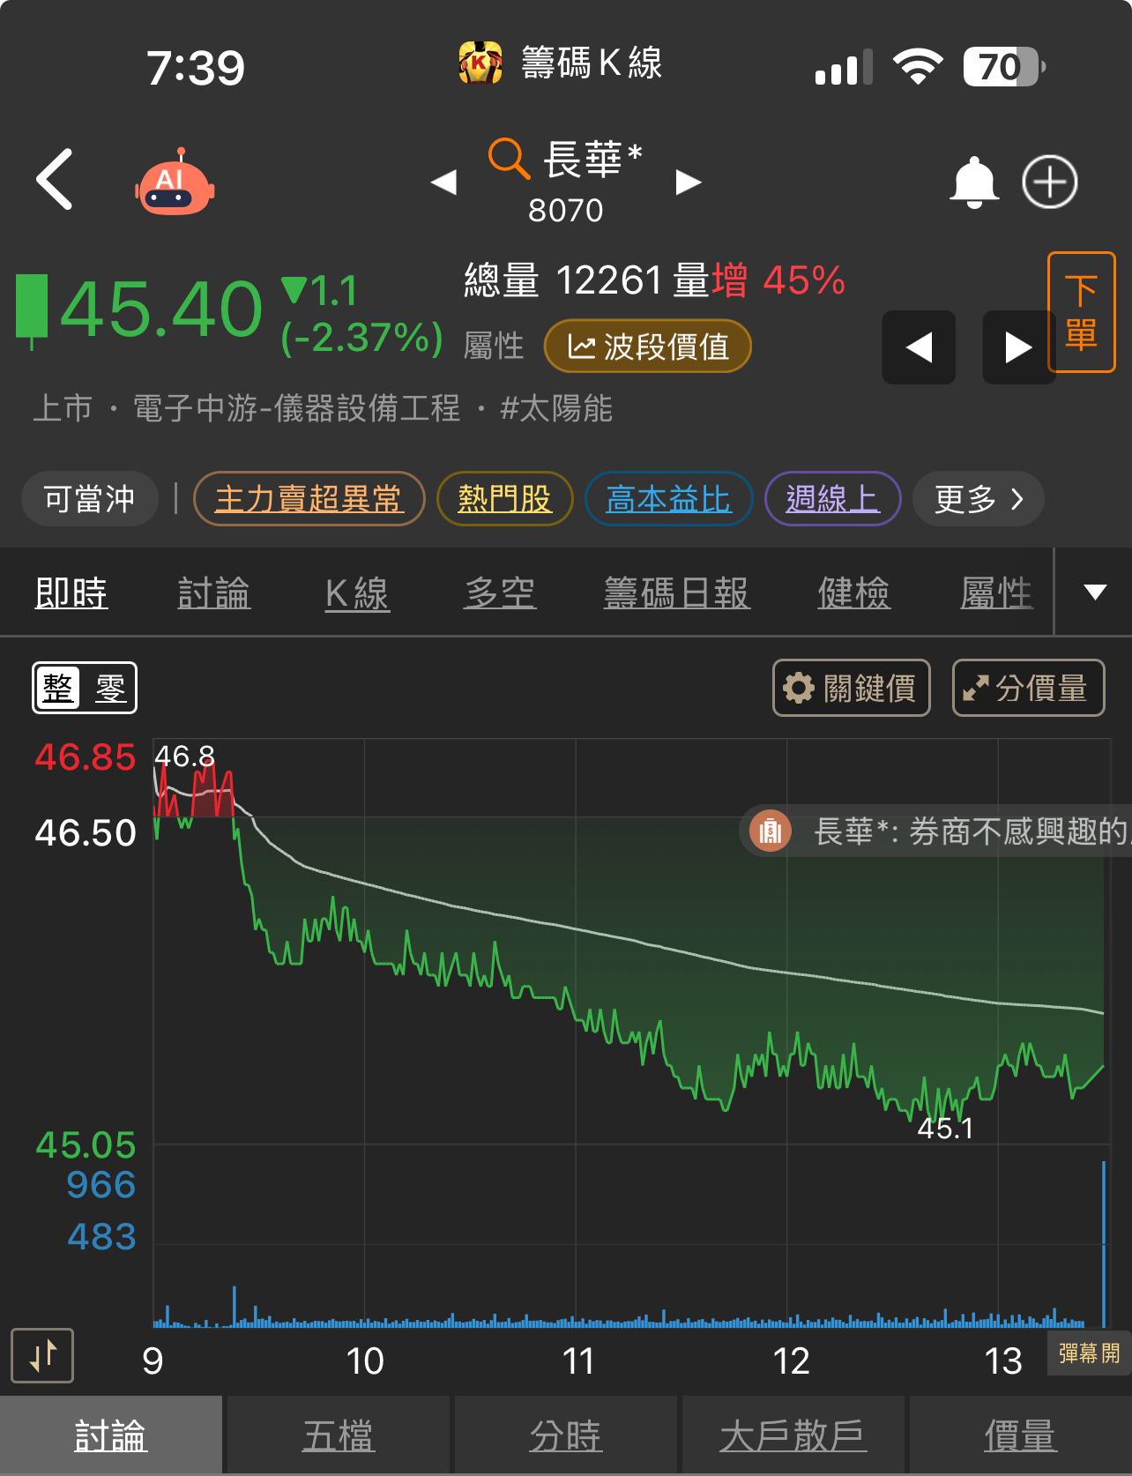Tap the 量增 45% volume increase text
Screen dimensions: 1132x1476
(x=759, y=280)
